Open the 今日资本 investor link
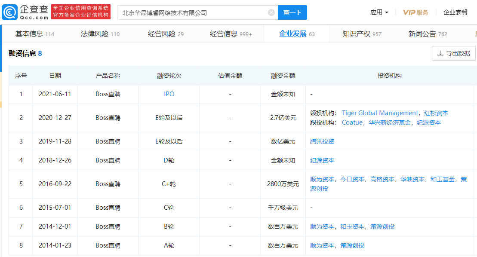The height and width of the screenshot is (257, 477). pos(352,179)
